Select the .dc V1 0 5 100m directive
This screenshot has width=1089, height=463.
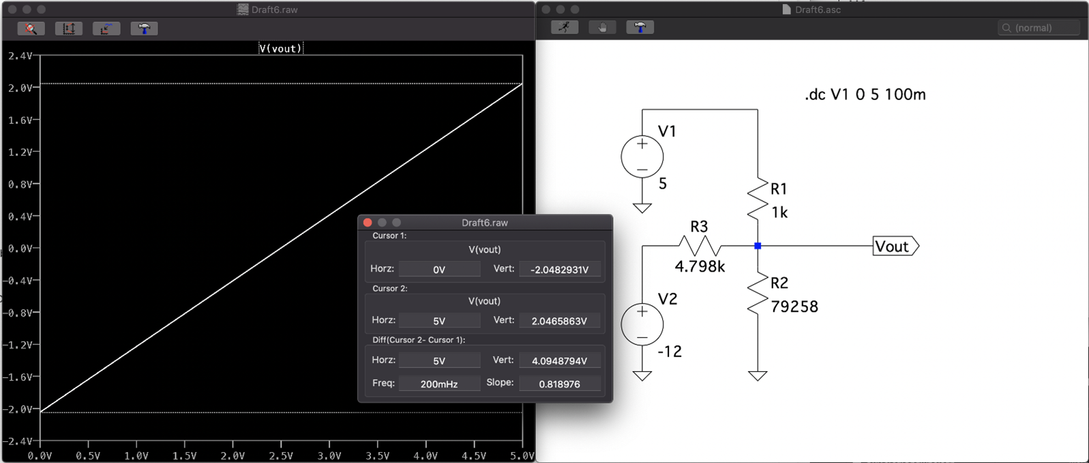coord(865,95)
